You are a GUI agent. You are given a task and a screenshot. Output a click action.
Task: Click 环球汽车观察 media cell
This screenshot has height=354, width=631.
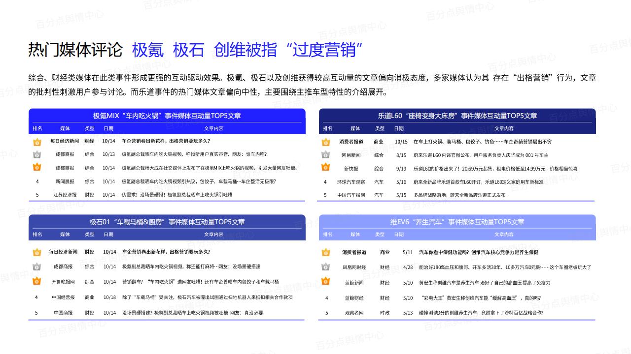351,182
